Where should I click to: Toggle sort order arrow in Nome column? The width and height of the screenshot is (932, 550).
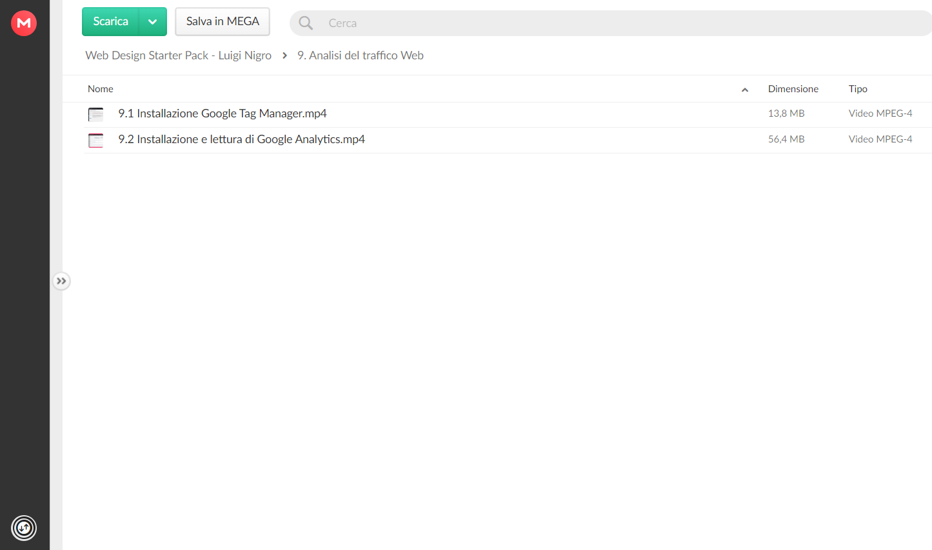click(x=745, y=90)
